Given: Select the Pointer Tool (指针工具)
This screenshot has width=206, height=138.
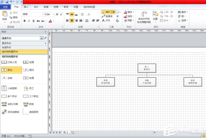Looking at the screenshot, I should click(x=108, y=12).
